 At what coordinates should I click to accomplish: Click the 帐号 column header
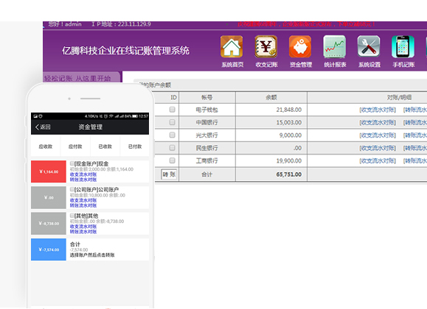(207, 98)
